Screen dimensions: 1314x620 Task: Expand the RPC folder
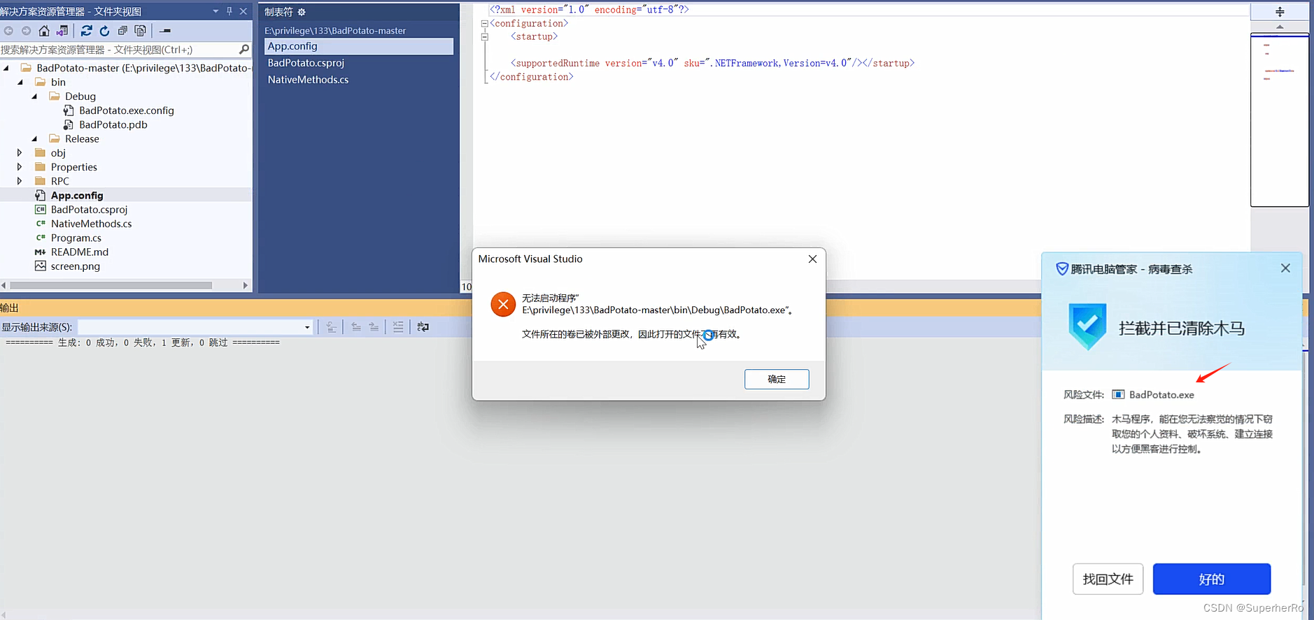pyautogui.click(x=20, y=181)
